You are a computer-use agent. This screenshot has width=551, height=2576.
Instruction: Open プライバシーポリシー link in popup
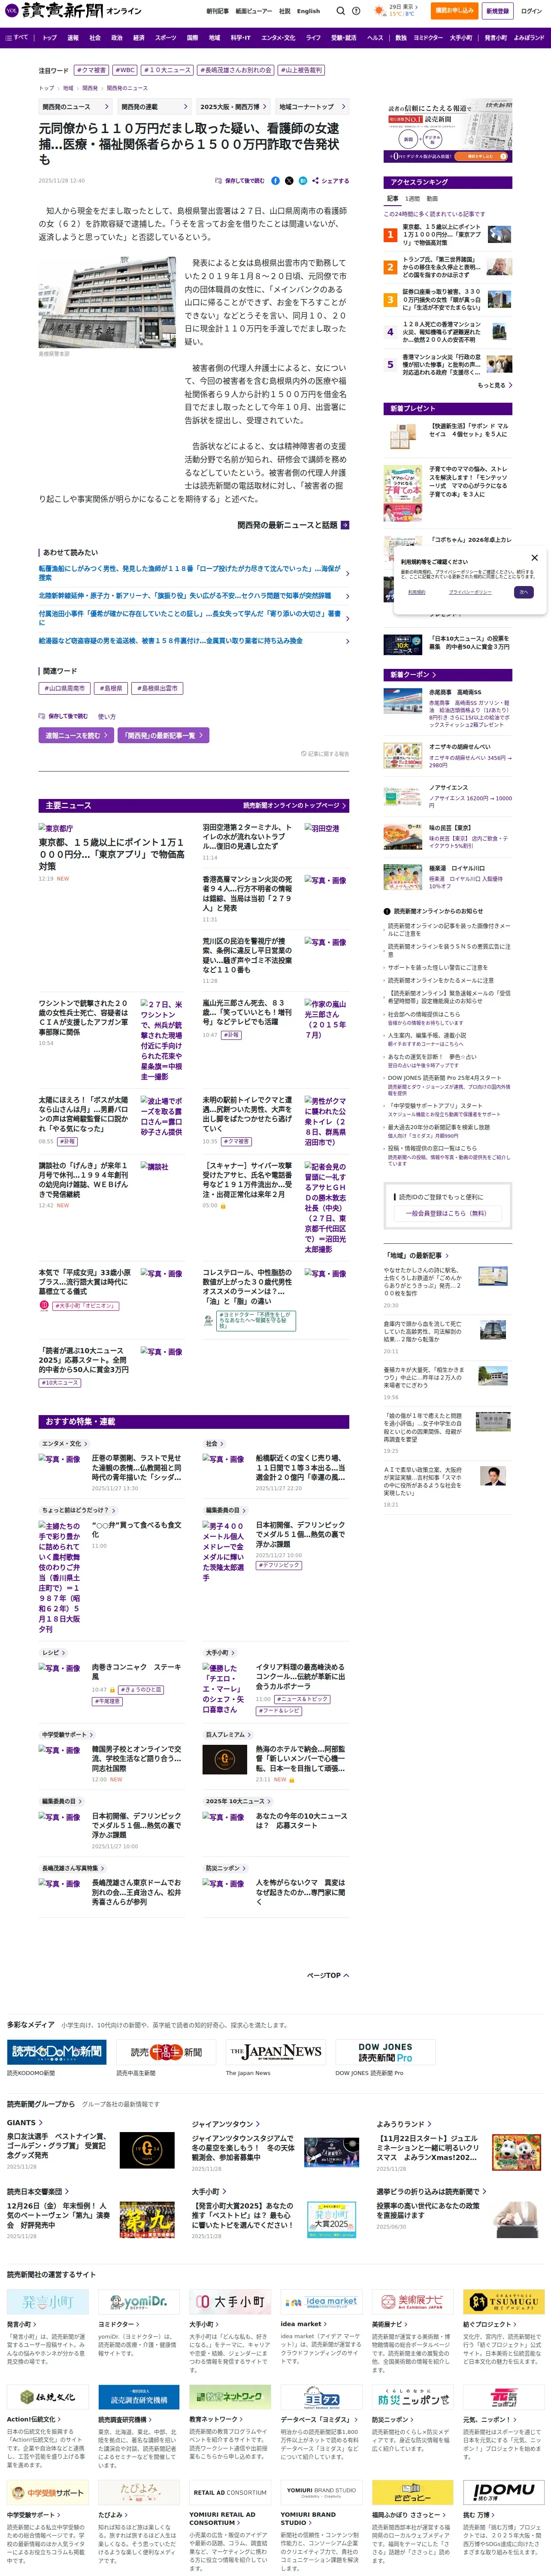tap(470, 592)
